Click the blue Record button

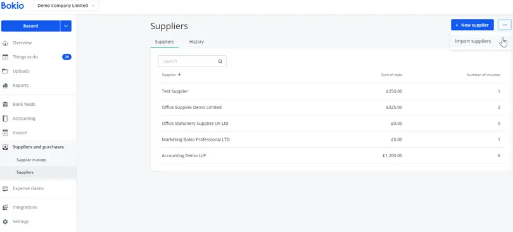pyautogui.click(x=30, y=26)
